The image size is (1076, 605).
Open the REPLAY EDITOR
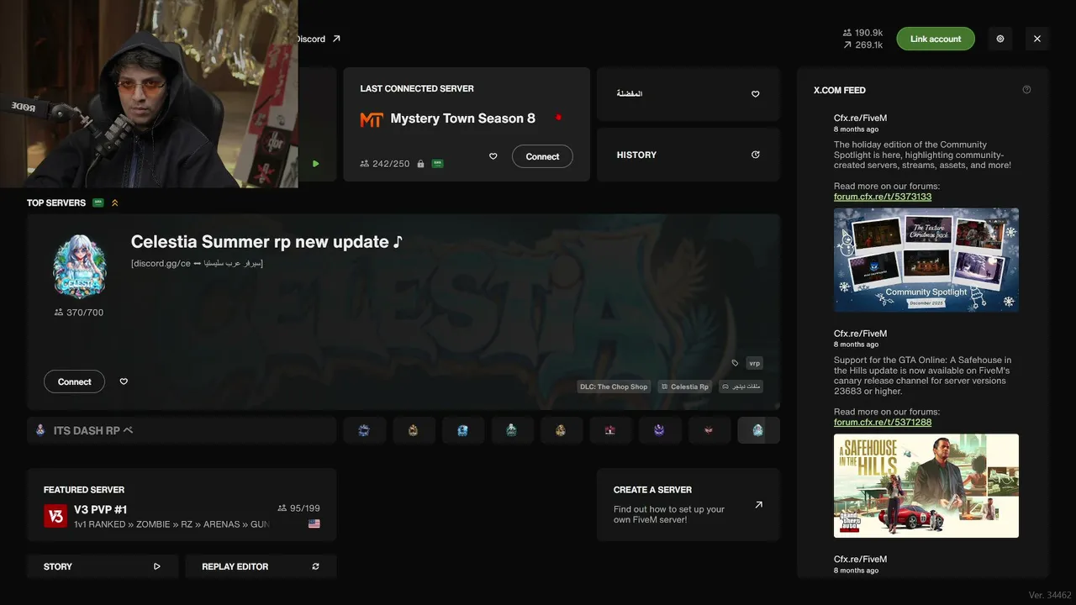click(x=261, y=566)
